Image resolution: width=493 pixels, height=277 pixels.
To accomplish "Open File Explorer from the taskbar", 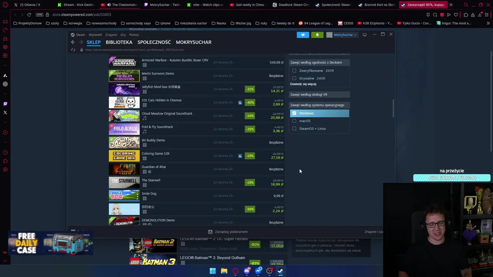I will 224,271.
